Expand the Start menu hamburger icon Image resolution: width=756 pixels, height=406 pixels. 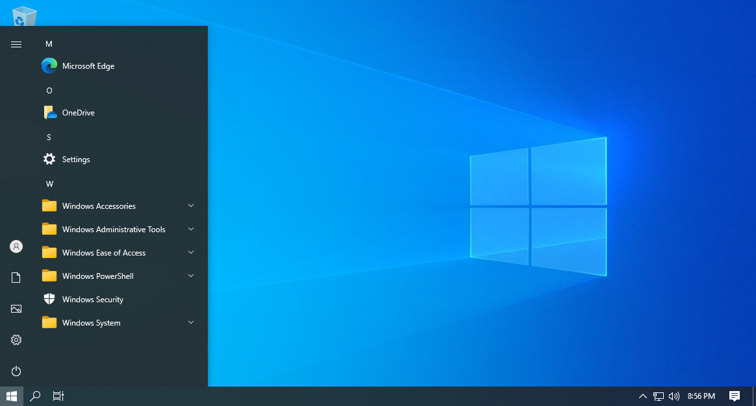[x=16, y=44]
